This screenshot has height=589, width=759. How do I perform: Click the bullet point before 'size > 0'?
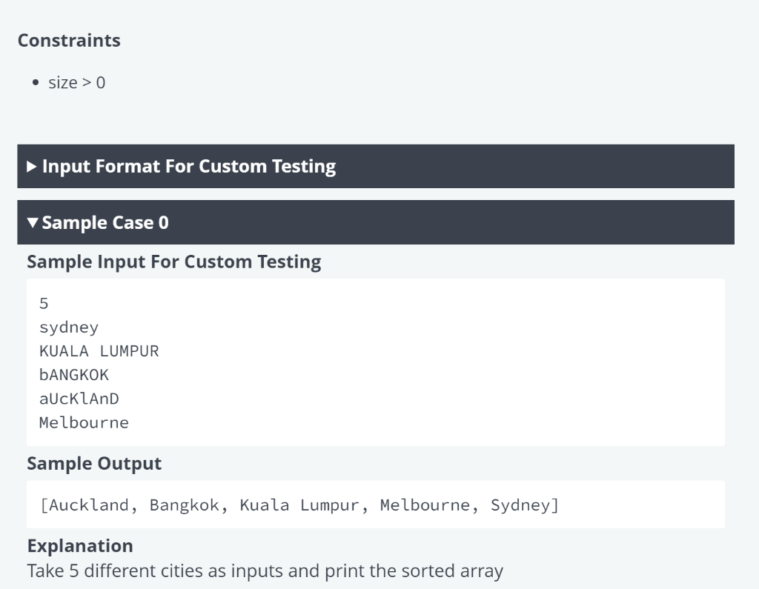pos(36,83)
